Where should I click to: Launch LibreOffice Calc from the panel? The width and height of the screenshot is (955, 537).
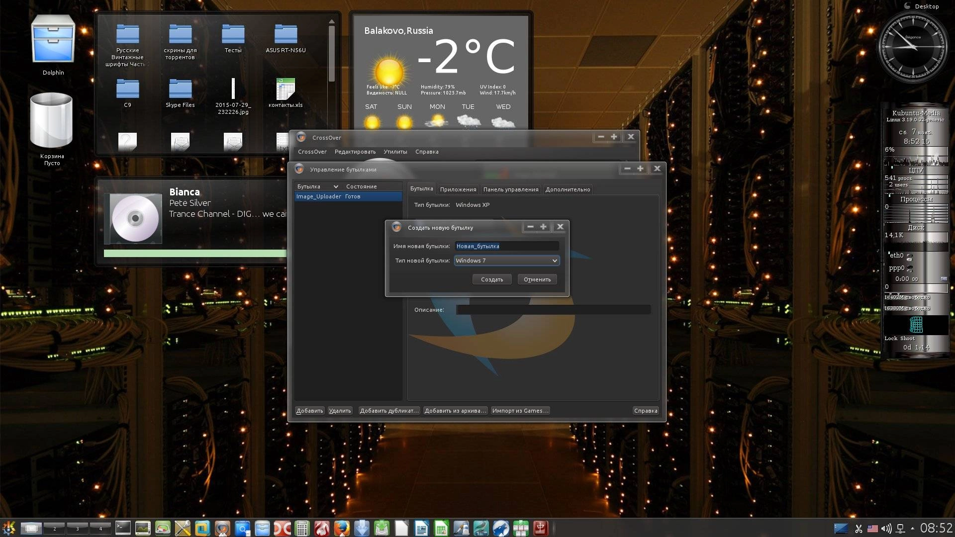click(441, 528)
